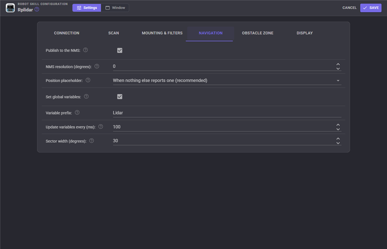Toggle the Set global variables checkbox
The width and height of the screenshot is (387, 249).
tap(120, 96)
